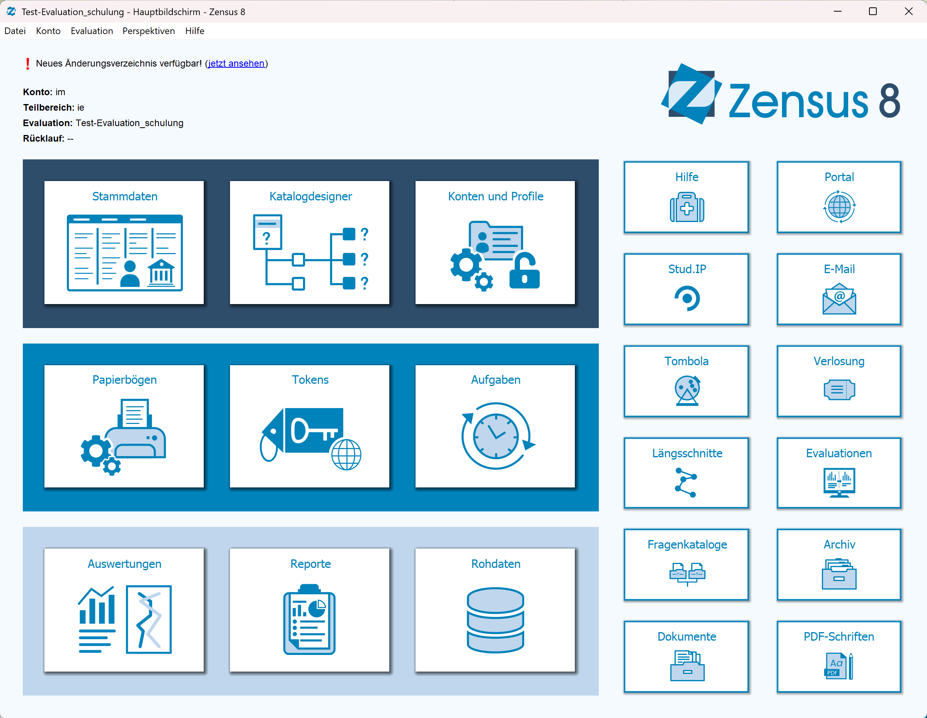
Task: Click the Stud.IP tile
Action: (686, 289)
